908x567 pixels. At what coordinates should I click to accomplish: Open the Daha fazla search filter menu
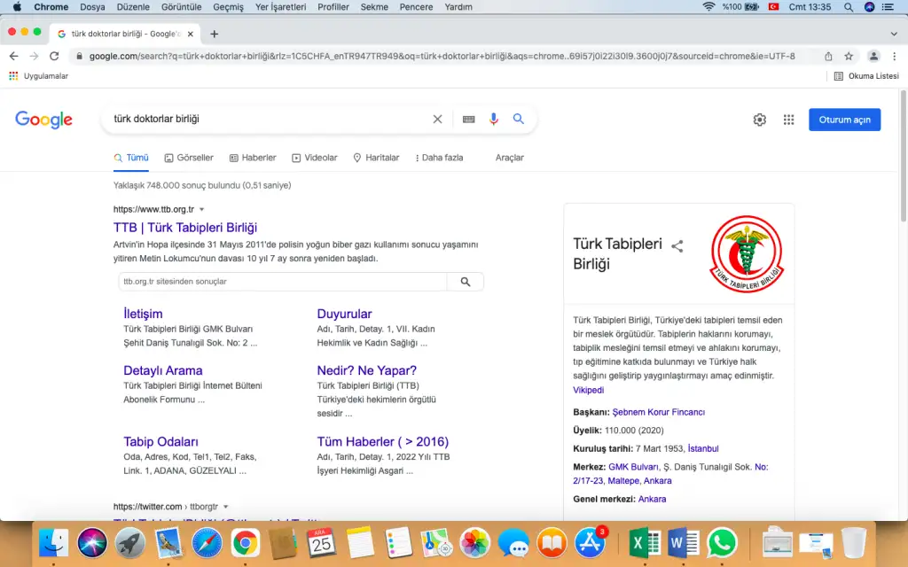pyautogui.click(x=436, y=158)
